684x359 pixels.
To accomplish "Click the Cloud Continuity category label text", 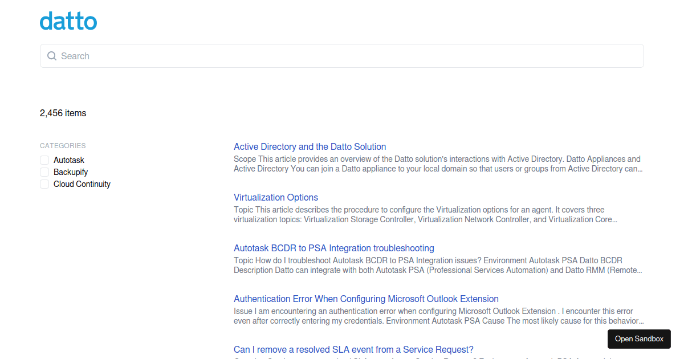I will 82,184.
